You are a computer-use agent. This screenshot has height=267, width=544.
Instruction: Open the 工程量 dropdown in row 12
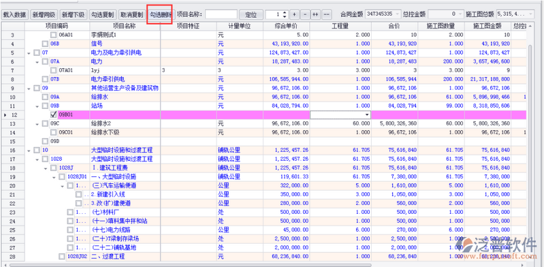coord(367,114)
